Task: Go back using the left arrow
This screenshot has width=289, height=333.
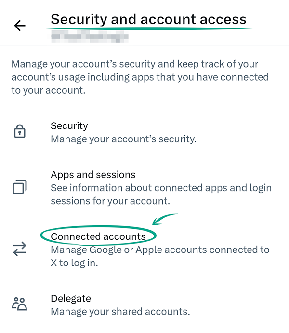Action: [x=20, y=26]
